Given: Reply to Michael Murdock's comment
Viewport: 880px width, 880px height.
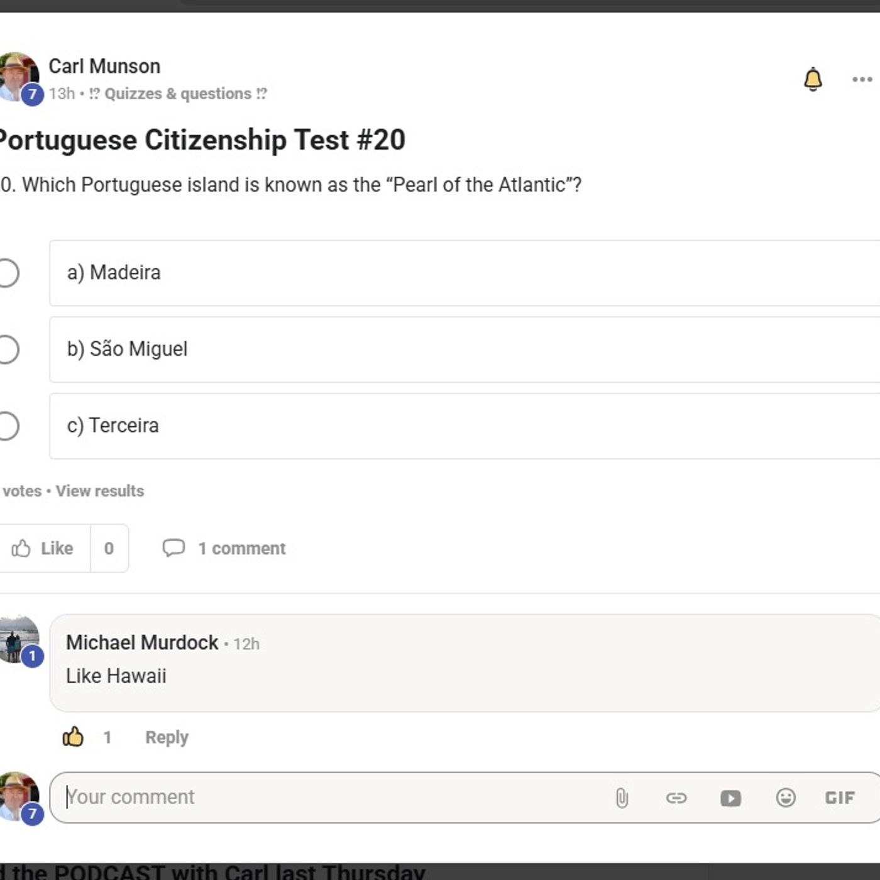Looking at the screenshot, I should 167,737.
